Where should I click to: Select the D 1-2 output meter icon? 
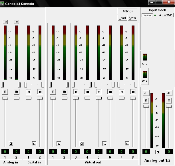[145, 76]
